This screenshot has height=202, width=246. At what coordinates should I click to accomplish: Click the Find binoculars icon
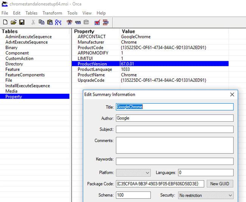tap(58, 22)
